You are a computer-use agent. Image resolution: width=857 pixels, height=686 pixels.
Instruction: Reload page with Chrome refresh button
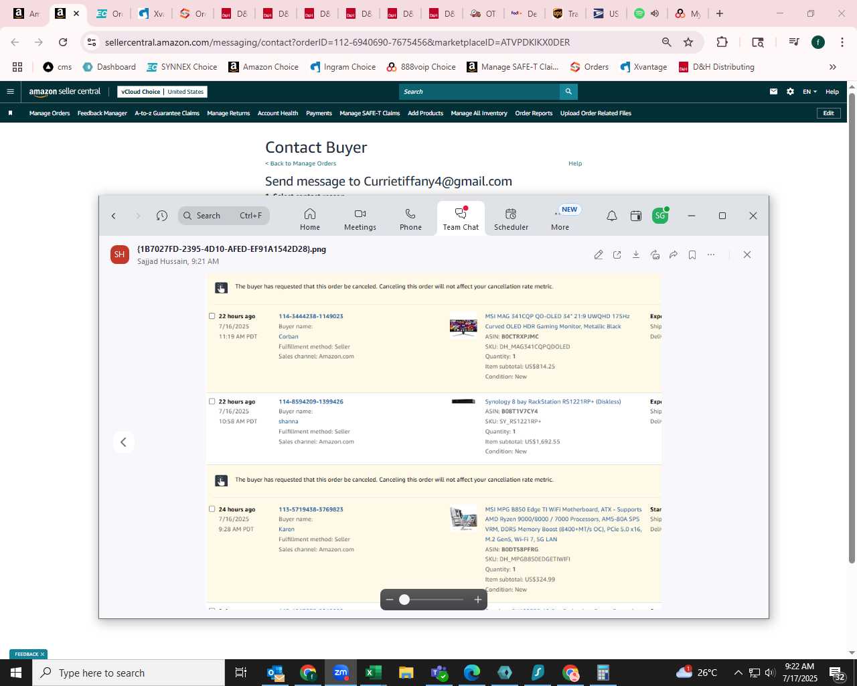[63, 42]
